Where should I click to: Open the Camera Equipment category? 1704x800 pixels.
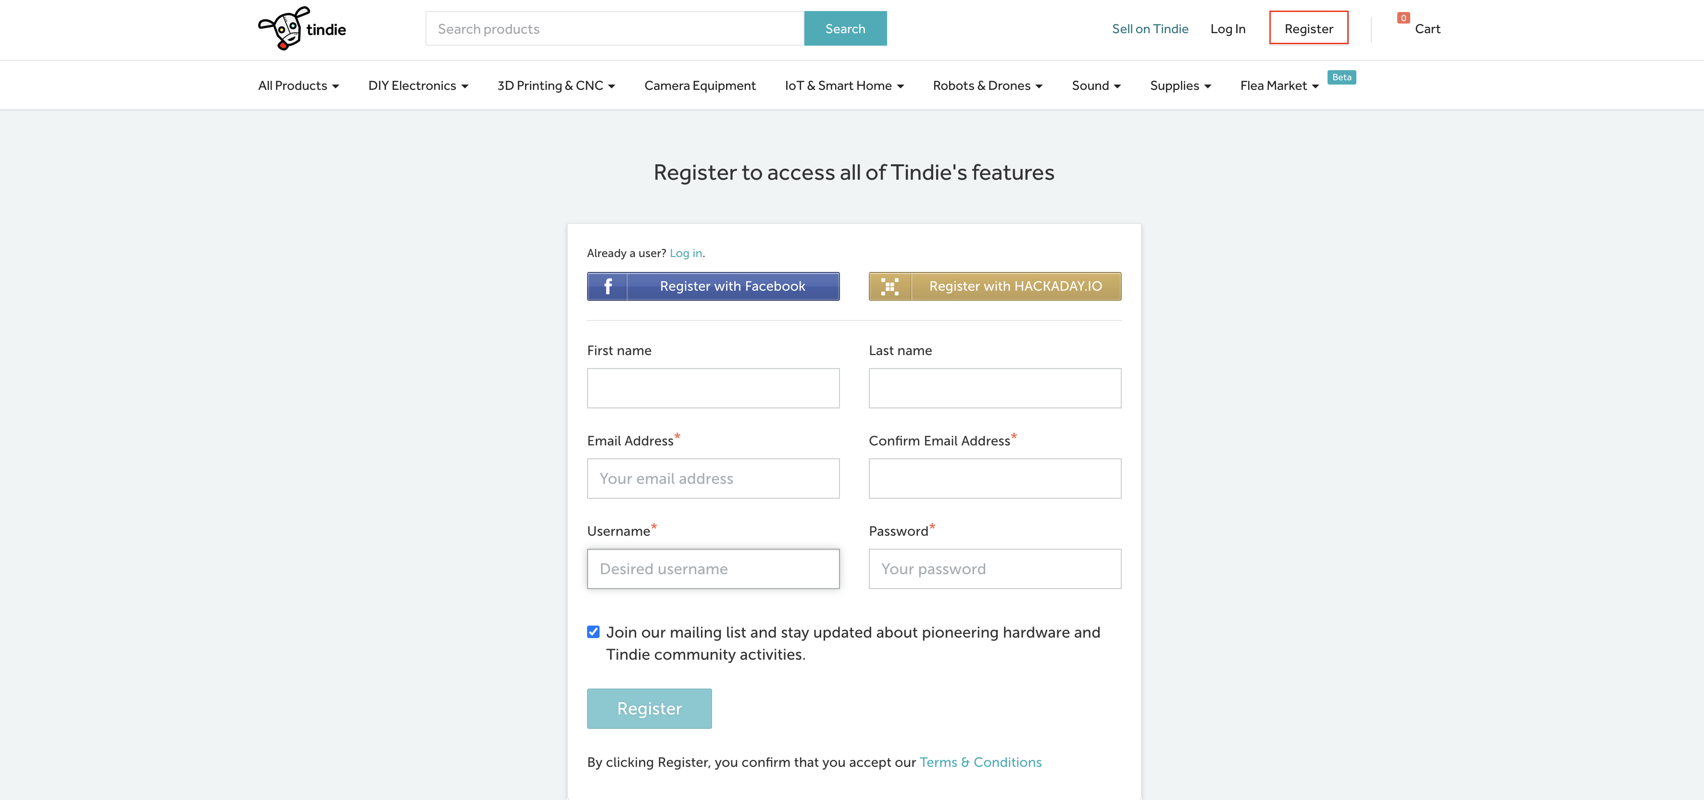tap(700, 86)
